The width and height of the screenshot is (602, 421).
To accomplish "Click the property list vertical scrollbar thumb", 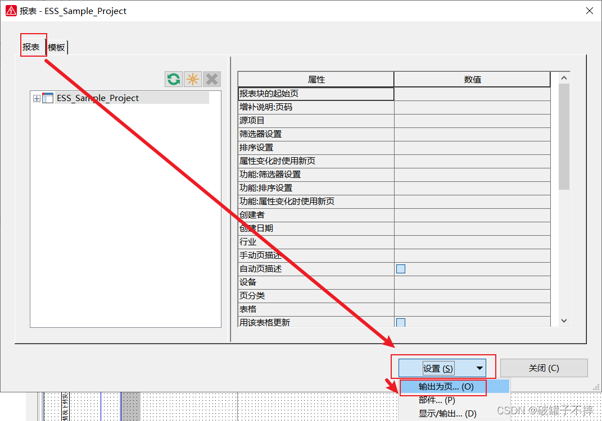I will (x=564, y=135).
